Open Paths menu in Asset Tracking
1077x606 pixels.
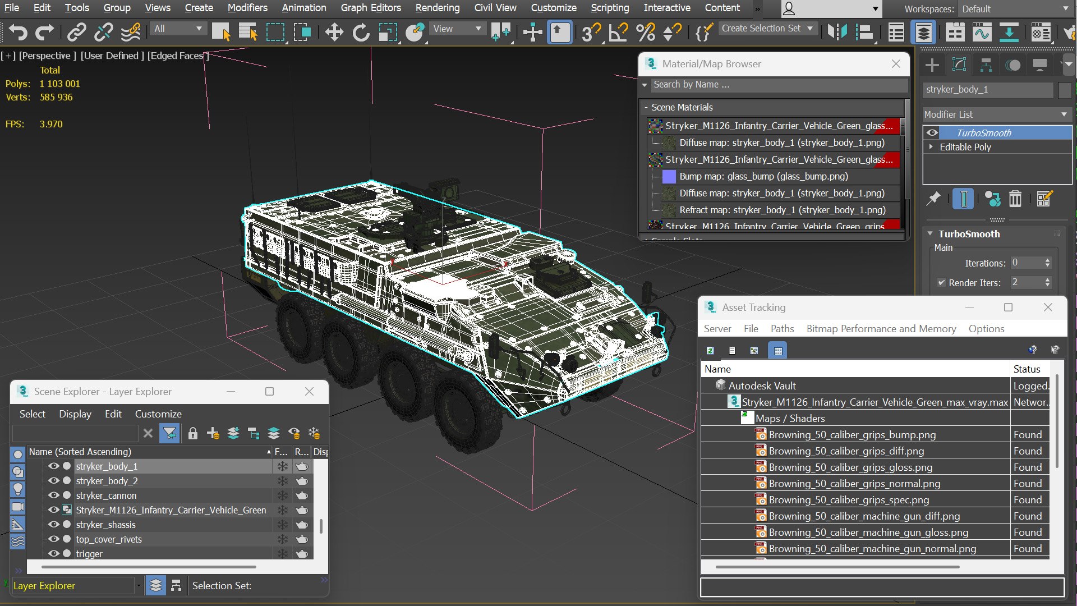(782, 329)
